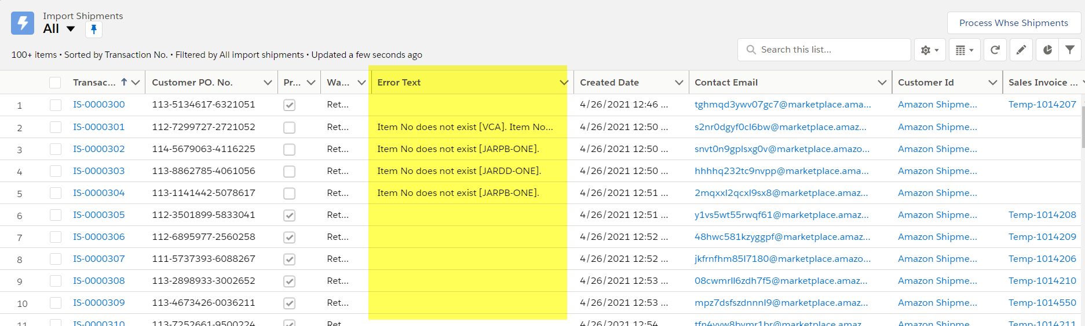Sort by the Error Text column header

pos(399,83)
